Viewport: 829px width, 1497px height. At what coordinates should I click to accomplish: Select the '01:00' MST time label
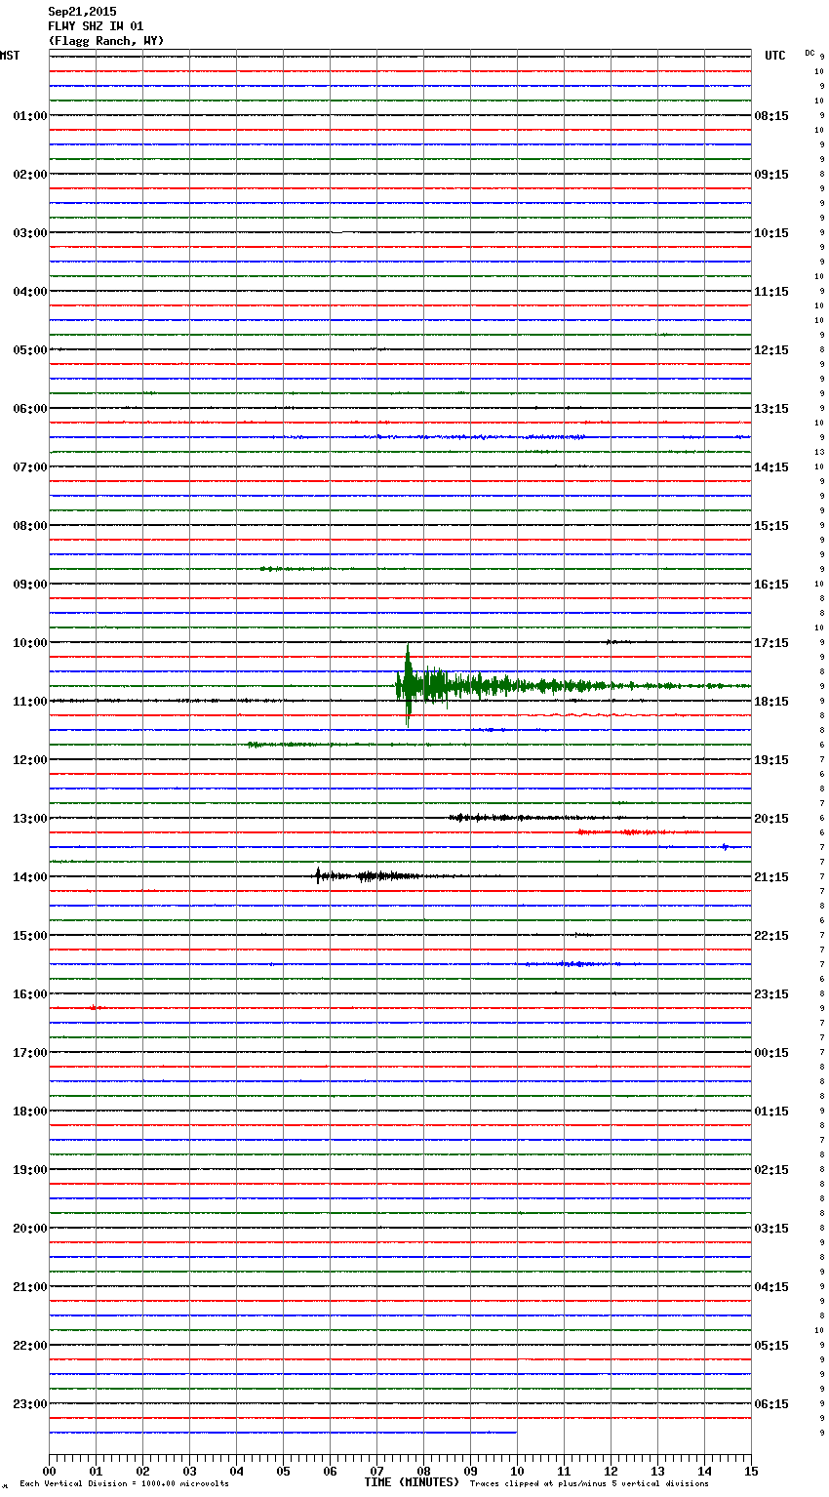[30, 116]
